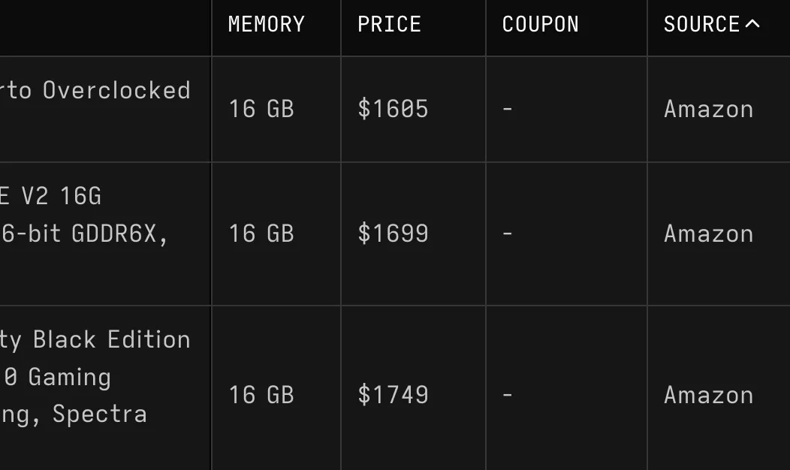
Task: Click the coupon dash in $1605 row
Action: [508, 109]
